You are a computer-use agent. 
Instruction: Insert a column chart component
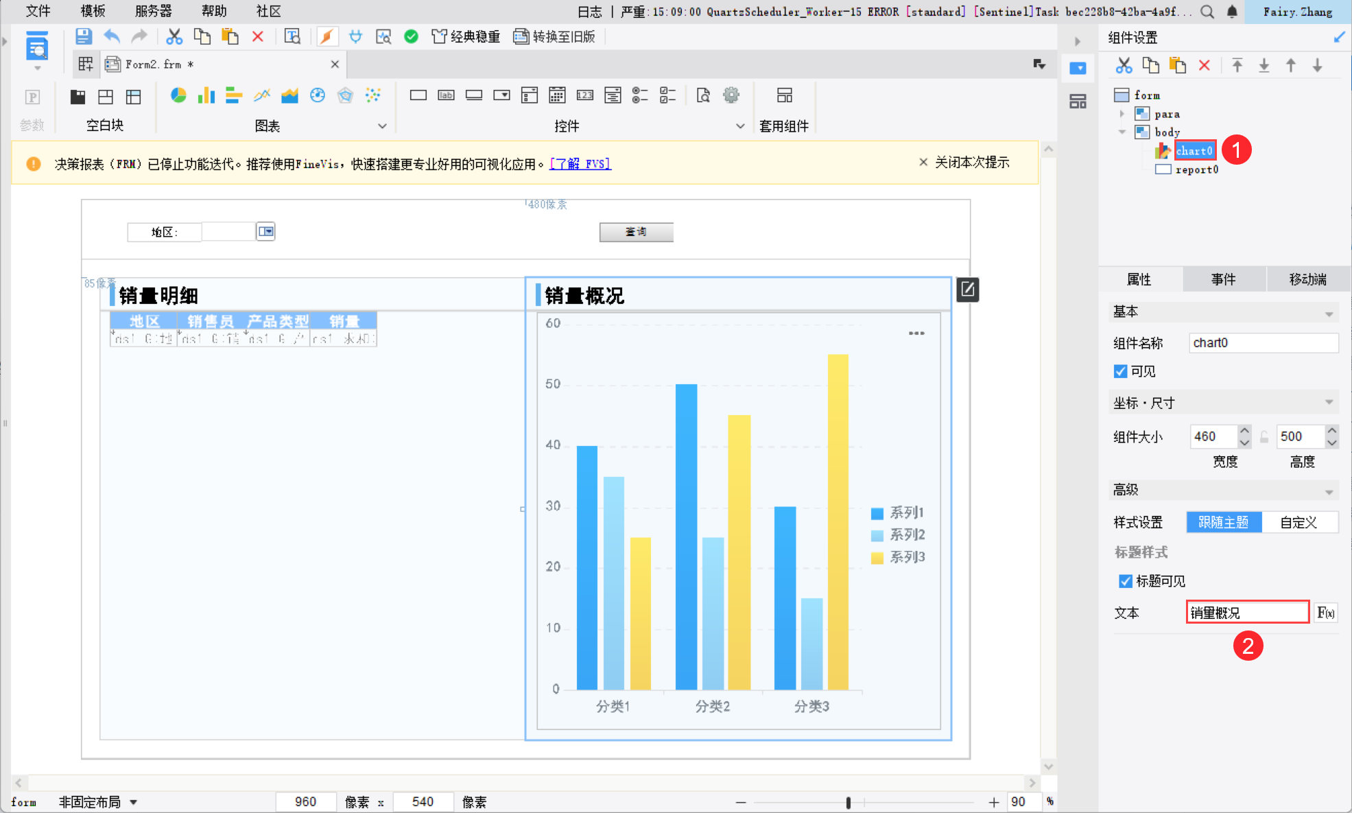click(206, 95)
